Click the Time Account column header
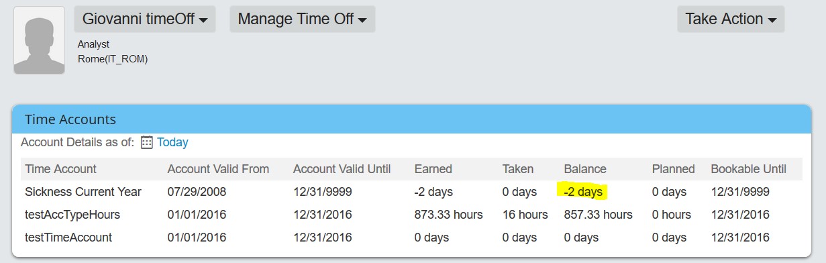The height and width of the screenshot is (263, 826). tap(60, 169)
